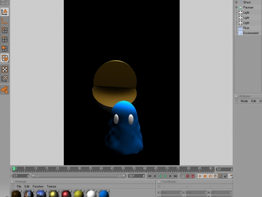Toggle the Materials panel grip checkbox
The image size is (262, 197).
[x=12, y=182]
